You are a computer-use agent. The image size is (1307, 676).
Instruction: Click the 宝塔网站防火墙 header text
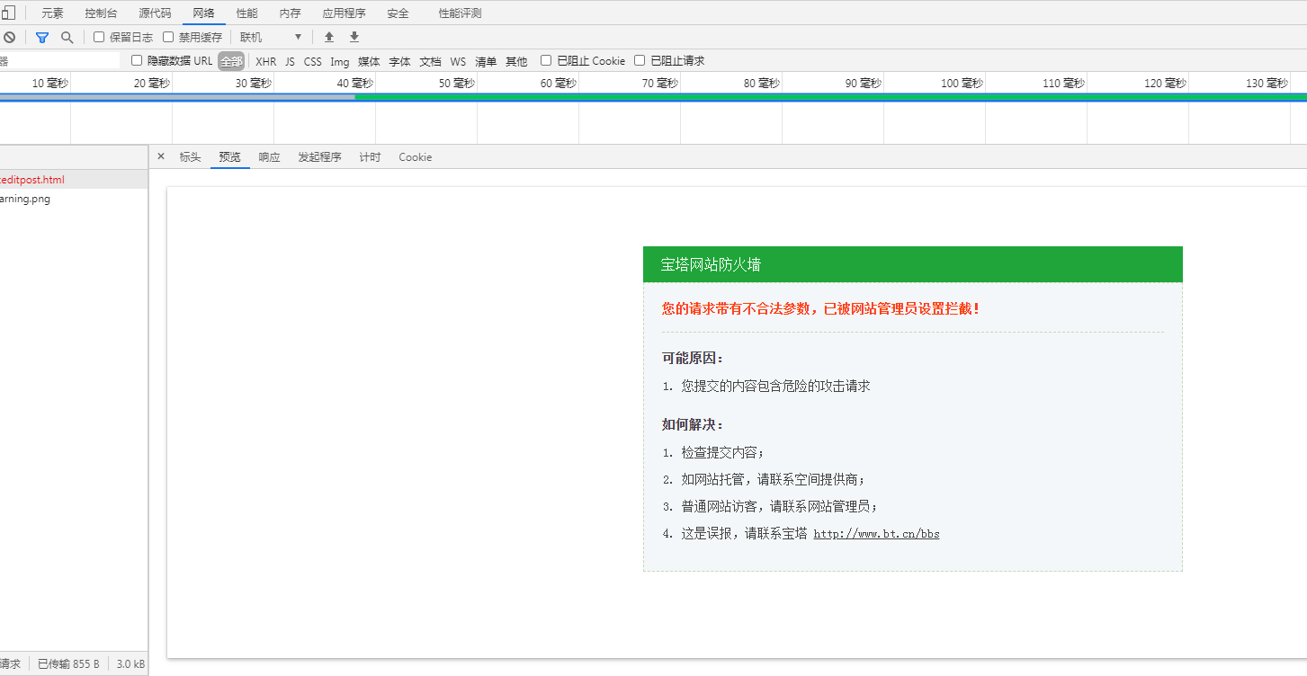click(x=711, y=264)
